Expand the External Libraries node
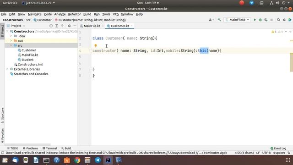Viewport: 293px width, 165px height. point(7,69)
